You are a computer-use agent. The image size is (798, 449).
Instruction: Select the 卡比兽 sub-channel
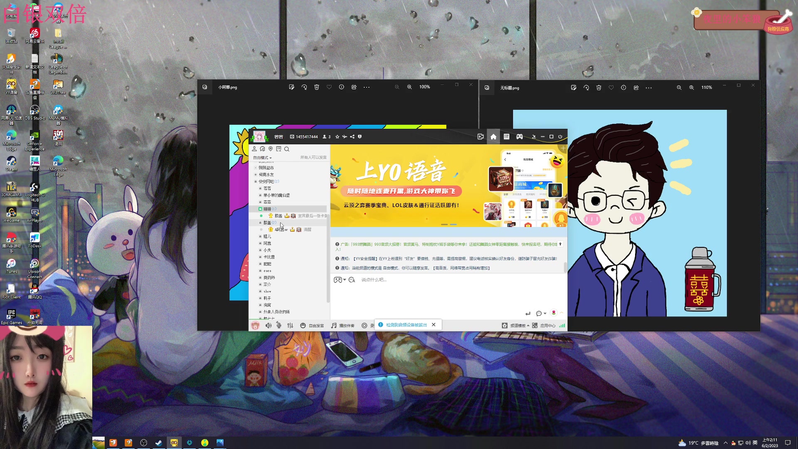(269, 257)
